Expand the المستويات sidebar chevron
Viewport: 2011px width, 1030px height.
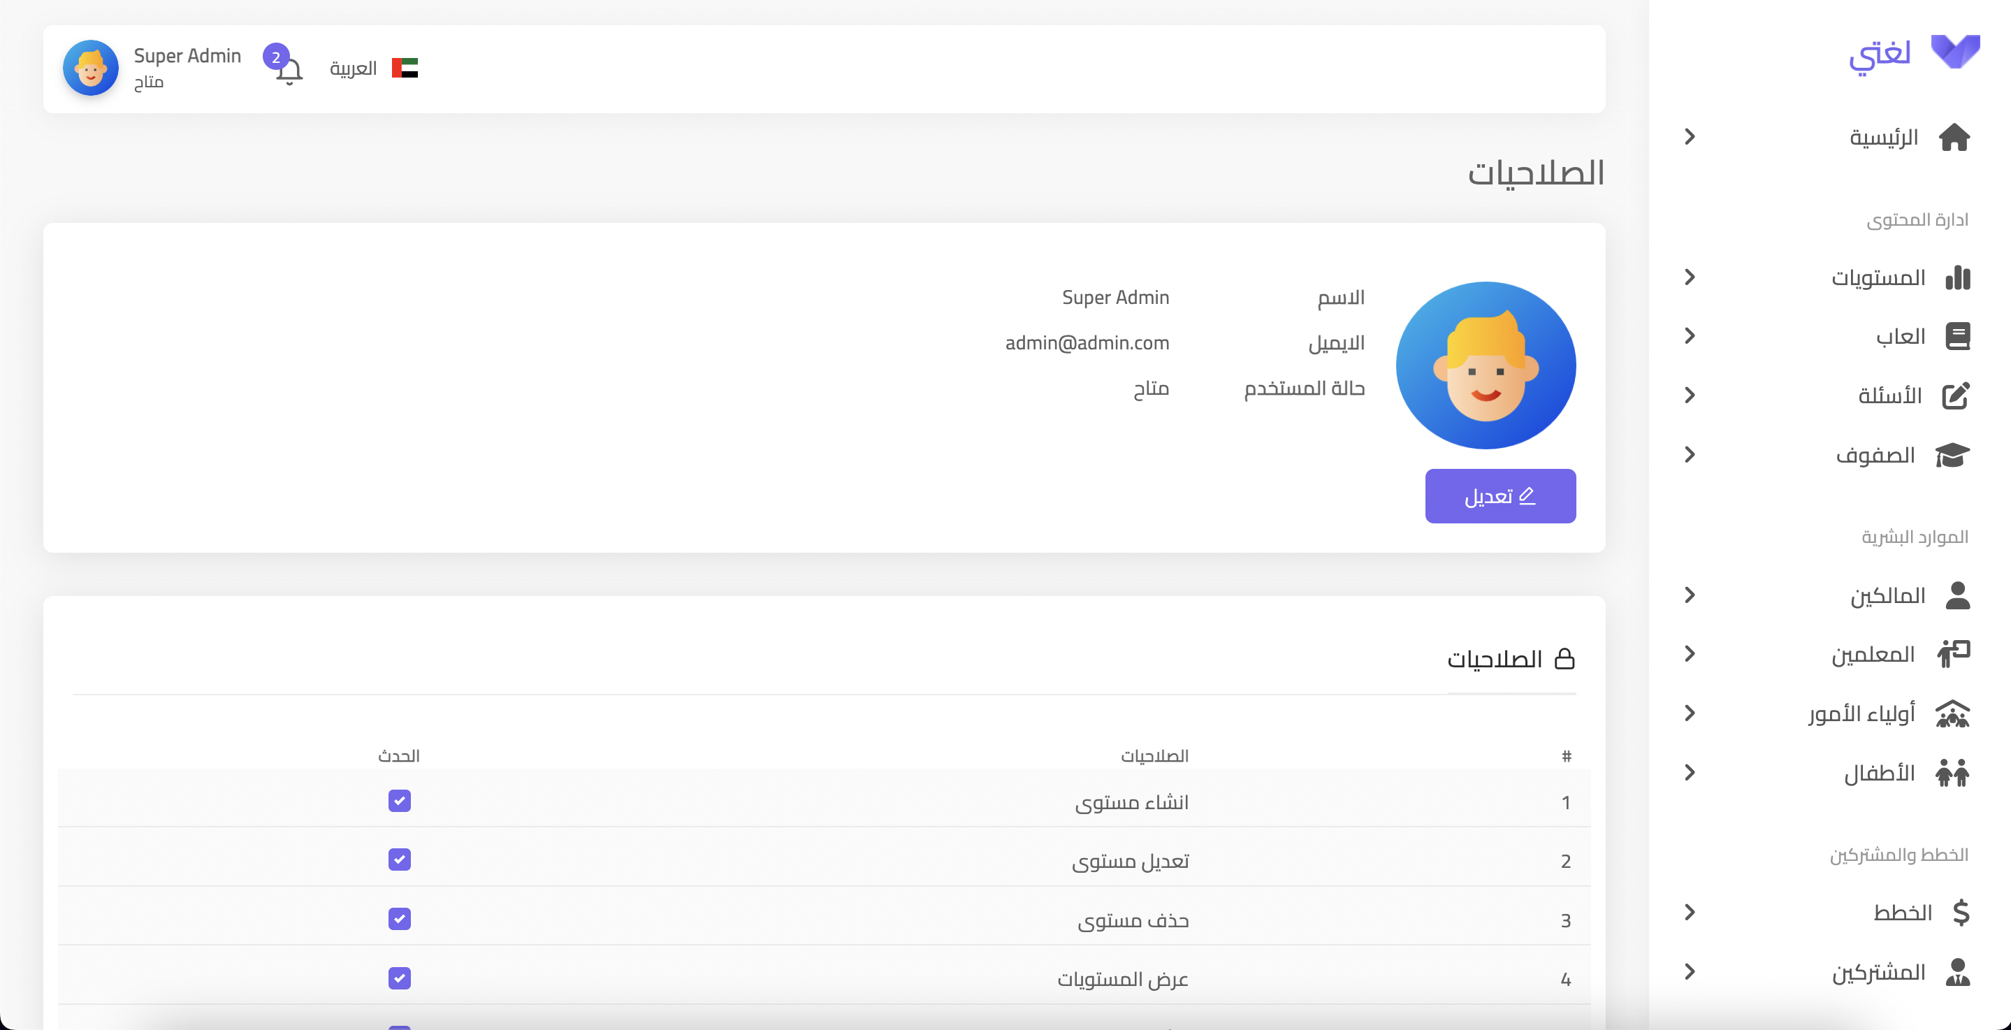(x=1690, y=277)
